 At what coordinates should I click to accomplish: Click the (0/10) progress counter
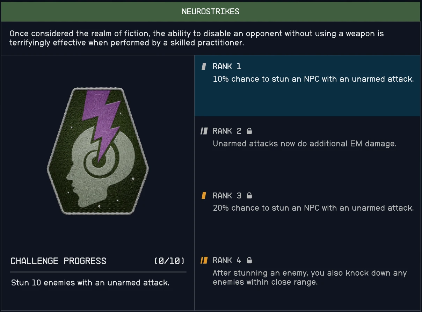click(169, 261)
